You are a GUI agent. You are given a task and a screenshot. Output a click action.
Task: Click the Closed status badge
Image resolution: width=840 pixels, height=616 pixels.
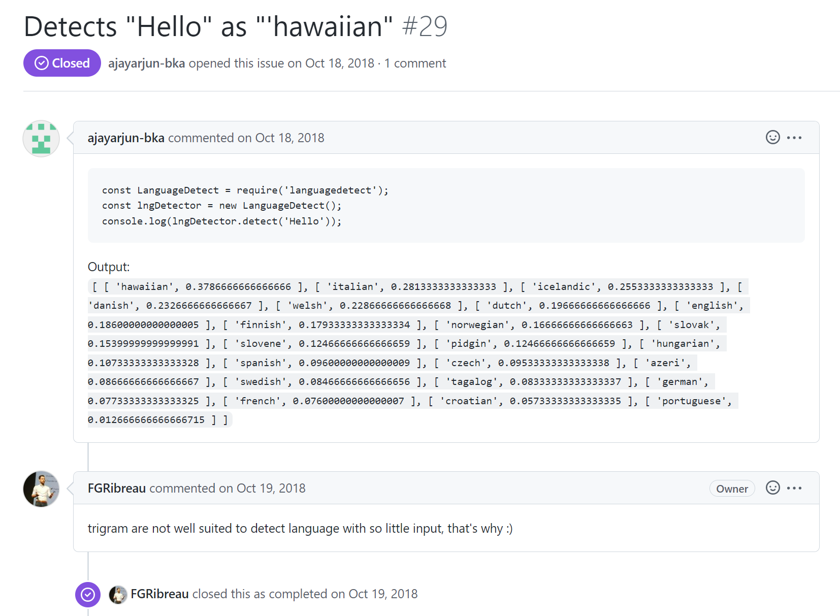tap(61, 63)
